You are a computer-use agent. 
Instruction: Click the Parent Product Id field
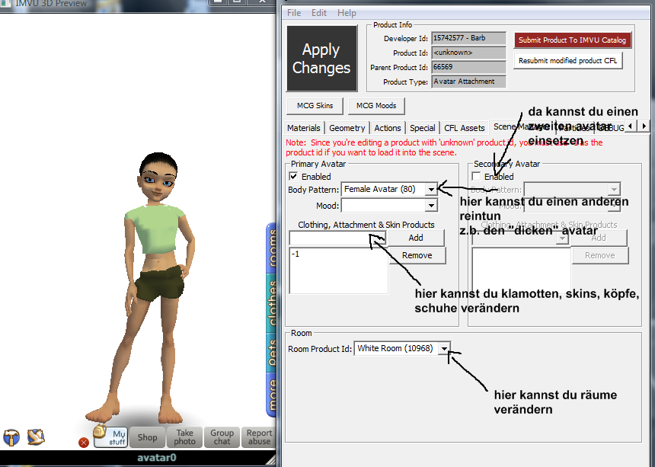468,67
